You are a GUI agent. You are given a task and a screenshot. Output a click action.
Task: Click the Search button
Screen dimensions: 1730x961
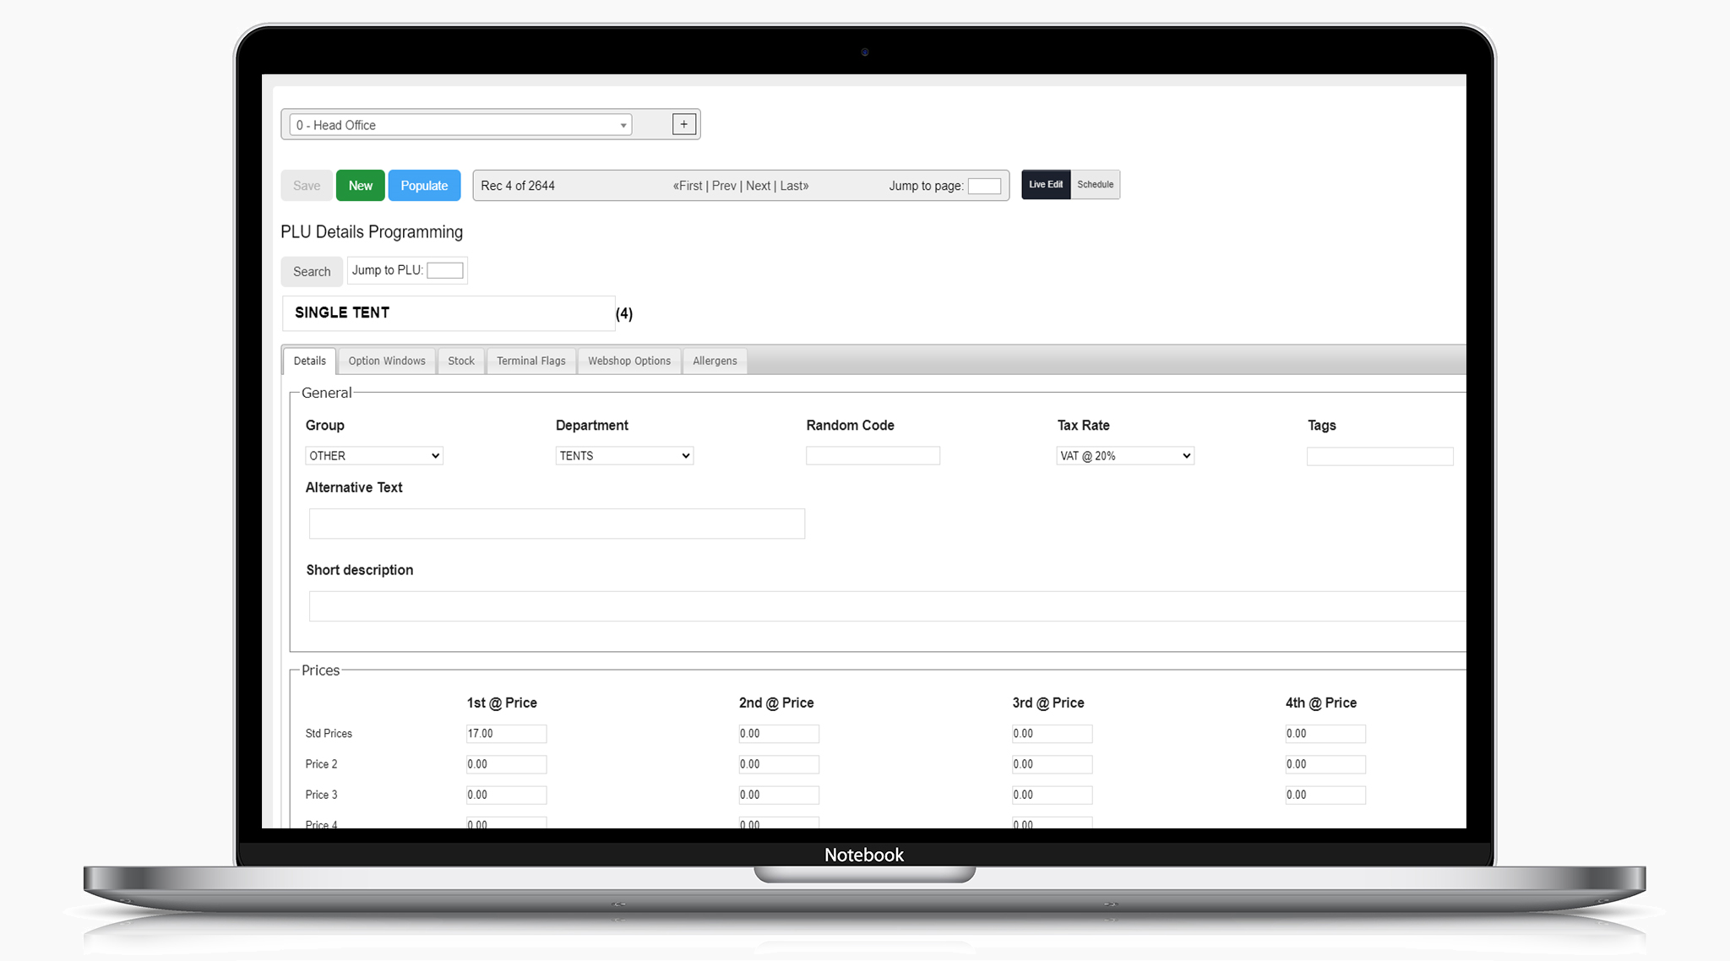point(312,272)
